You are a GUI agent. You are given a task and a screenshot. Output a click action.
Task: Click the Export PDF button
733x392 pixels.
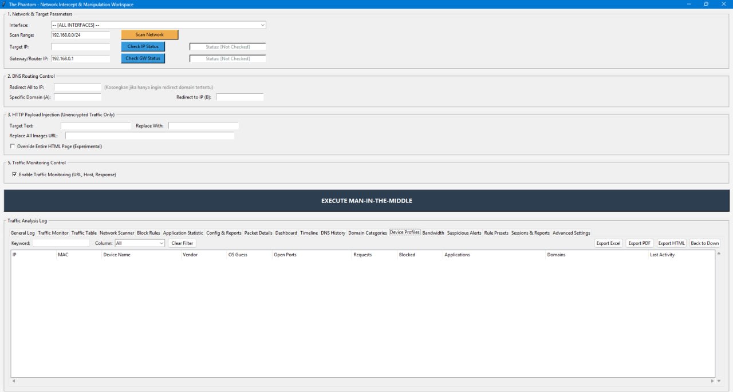[640, 243]
